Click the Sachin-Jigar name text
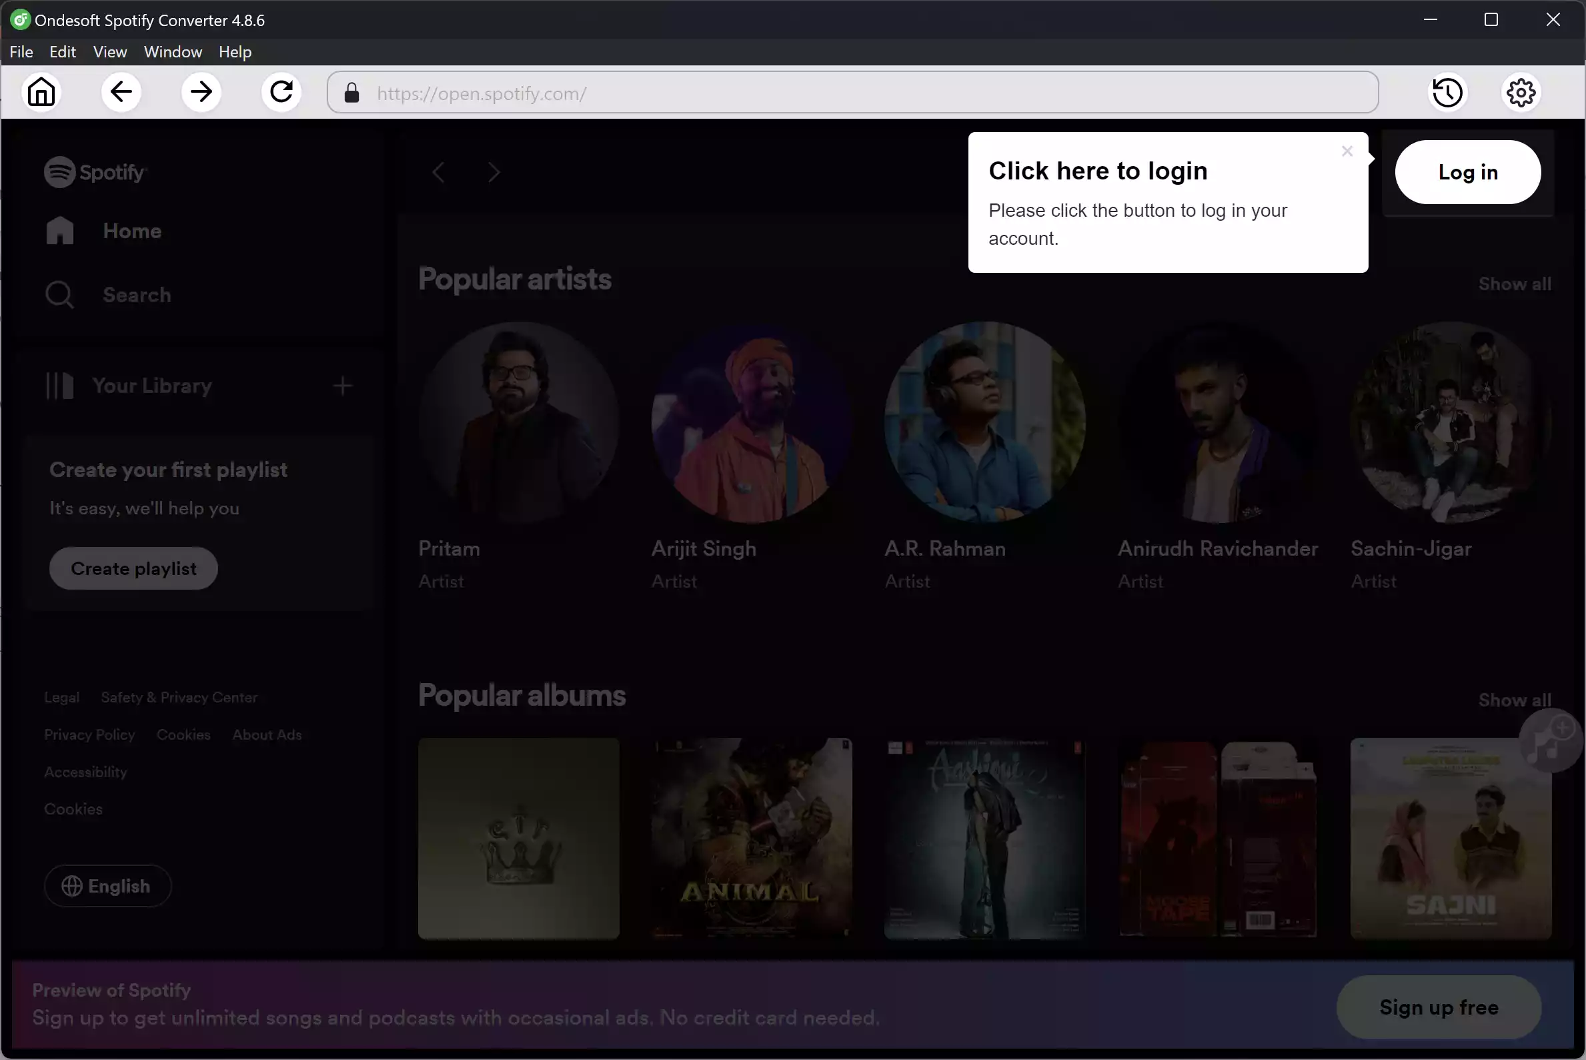 coord(1411,549)
